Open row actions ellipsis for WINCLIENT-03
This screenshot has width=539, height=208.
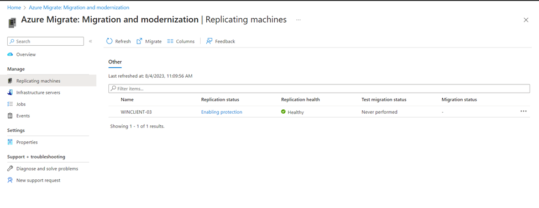click(524, 111)
